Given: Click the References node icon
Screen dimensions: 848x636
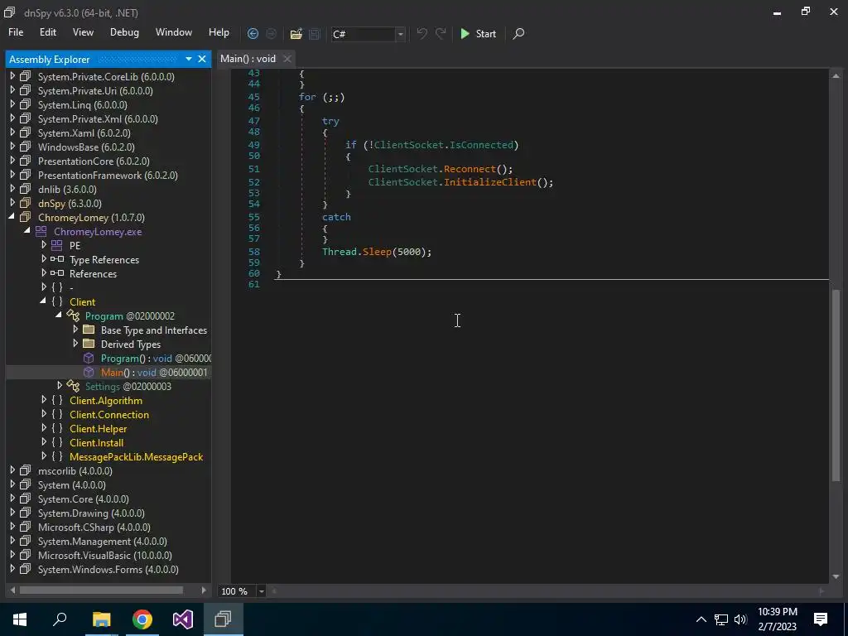Looking at the screenshot, I should [x=57, y=273].
